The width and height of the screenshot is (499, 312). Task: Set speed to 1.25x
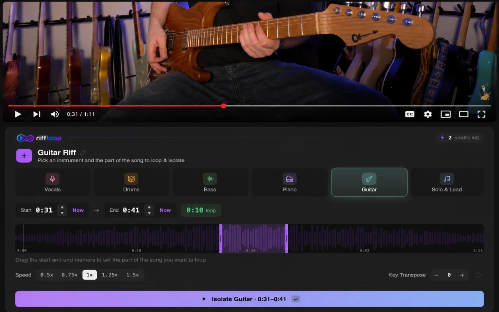[110, 275]
